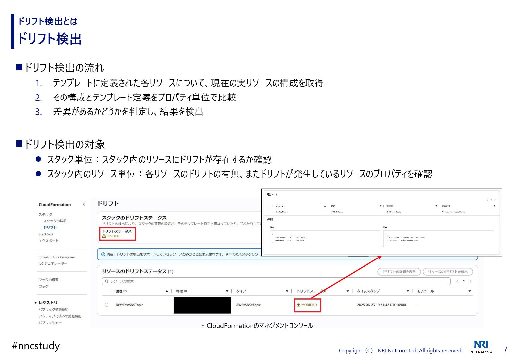Open スタック in the sidebar
Image resolution: width=516 pixels, height=357 pixels.
45,215
